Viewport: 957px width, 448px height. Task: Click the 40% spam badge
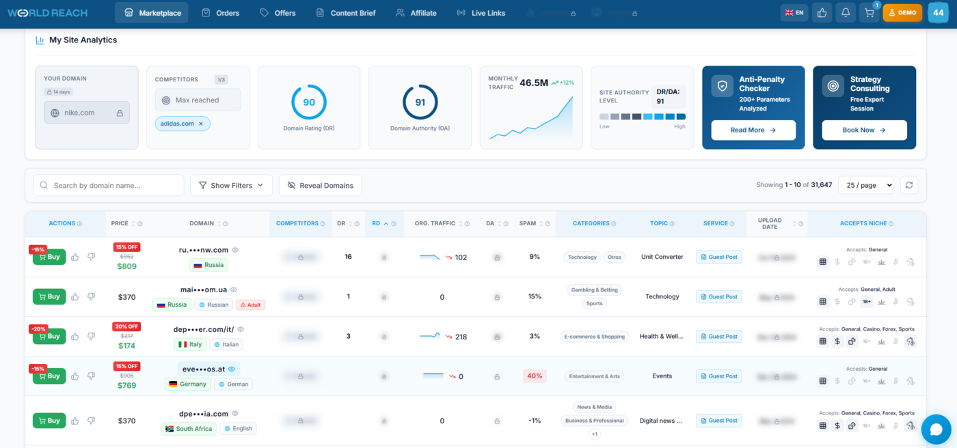(x=535, y=376)
